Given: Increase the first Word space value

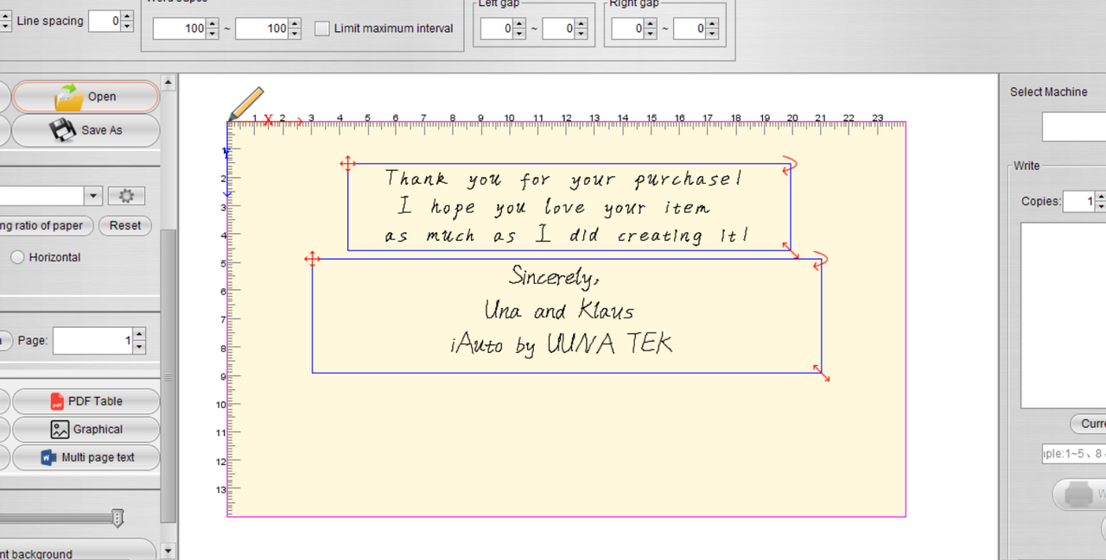Looking at the screenshot, I should 212,23.
